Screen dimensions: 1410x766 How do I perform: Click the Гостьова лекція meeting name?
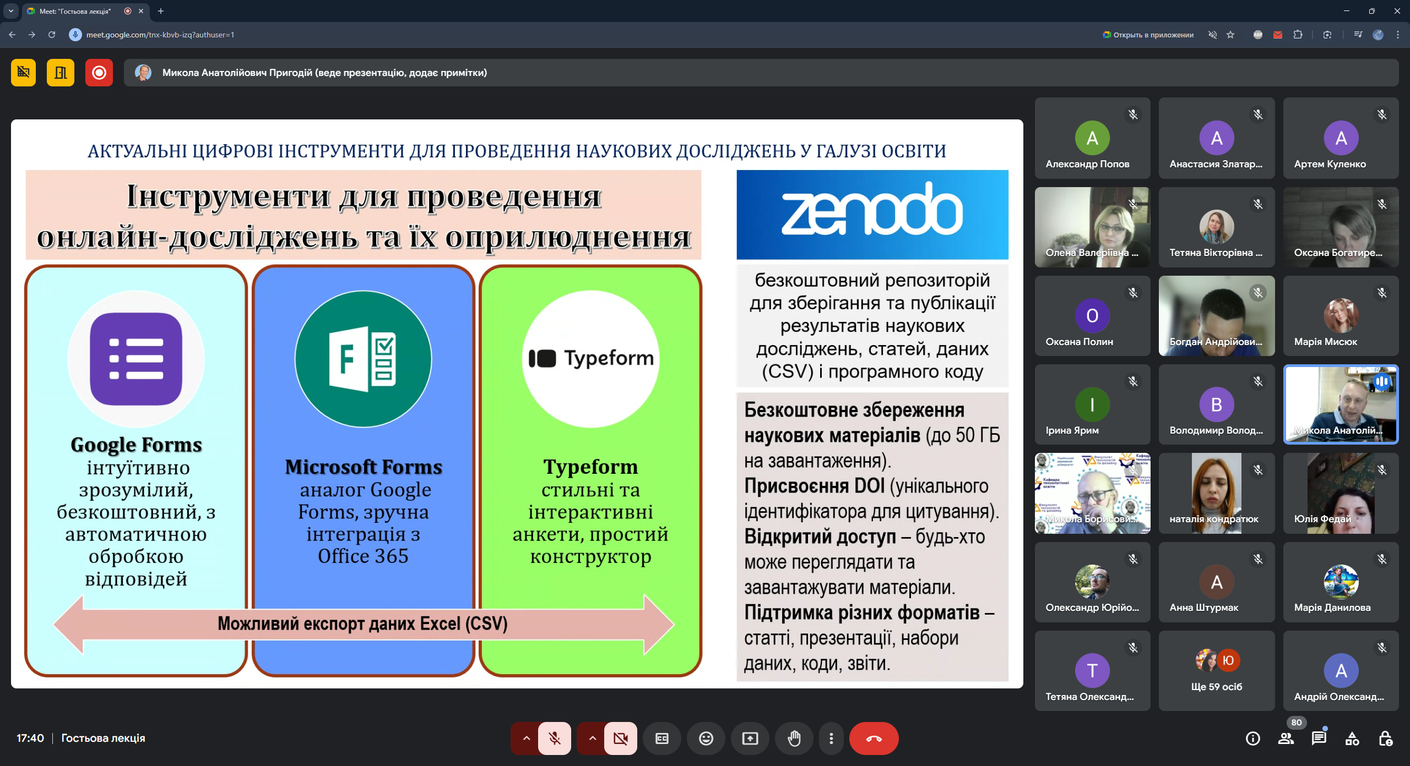(103, 738)
